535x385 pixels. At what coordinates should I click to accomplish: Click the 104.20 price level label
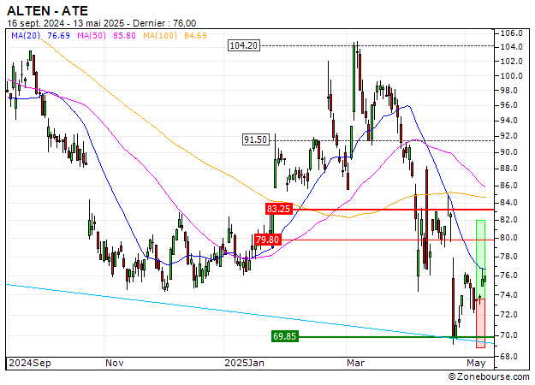[244, 45]
